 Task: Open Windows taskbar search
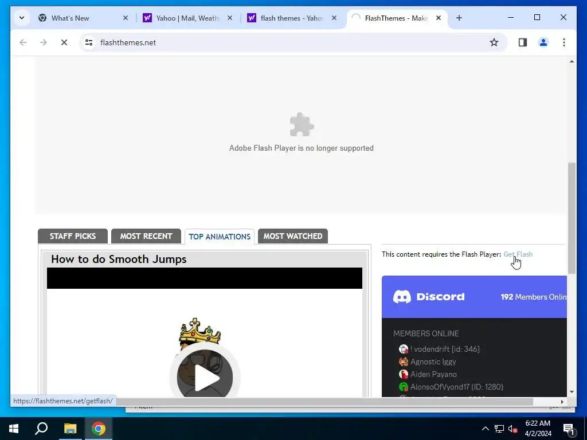[x=41, y=429]
